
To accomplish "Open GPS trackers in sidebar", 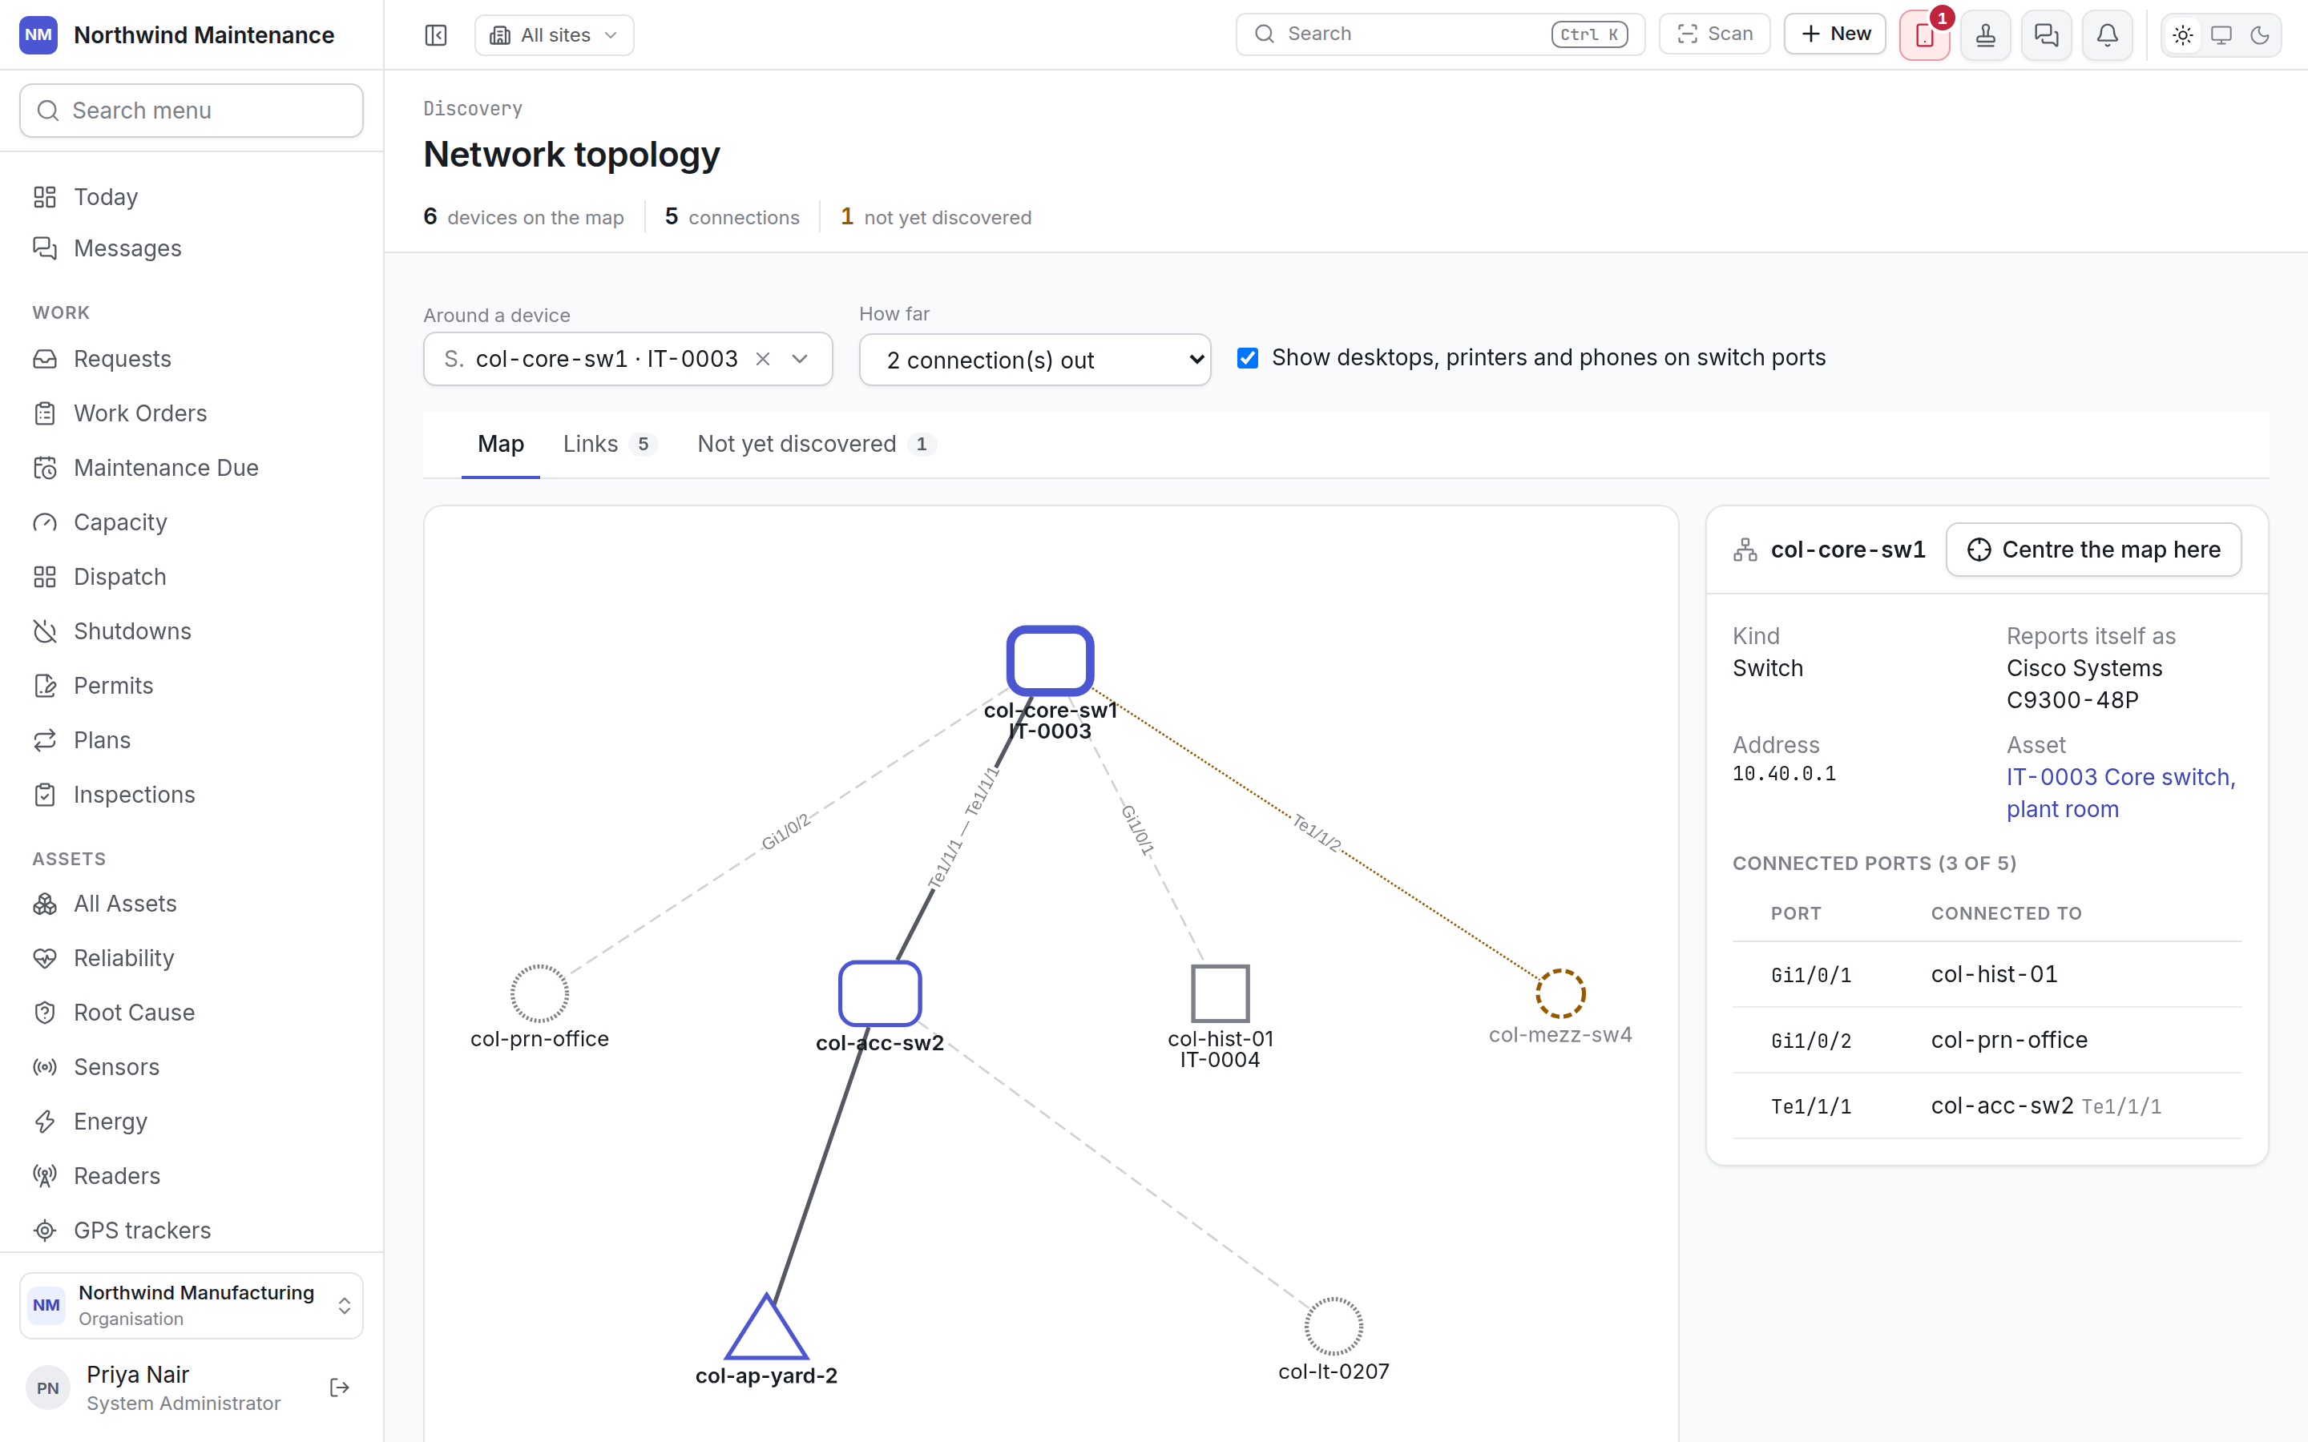I will click(191, 1231).
